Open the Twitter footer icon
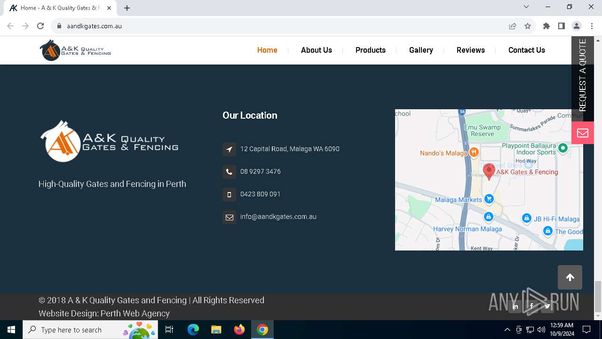This screenshot has width=602, height=339. (x=547, y=307)
